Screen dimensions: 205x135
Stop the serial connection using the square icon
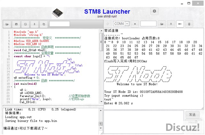pyautogui.click(x=135, y=24)
